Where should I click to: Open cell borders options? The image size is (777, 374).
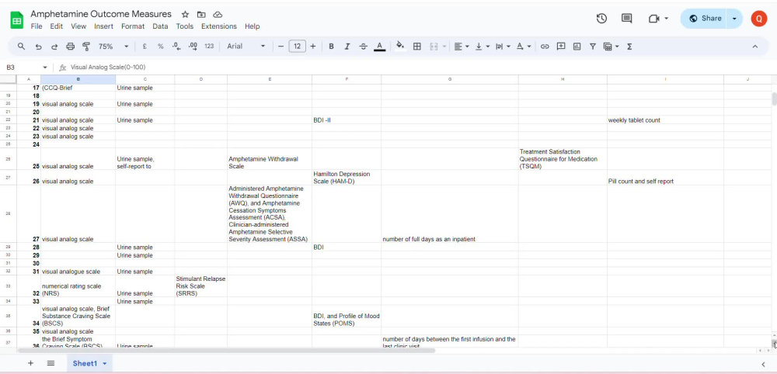tap(417, 47)
